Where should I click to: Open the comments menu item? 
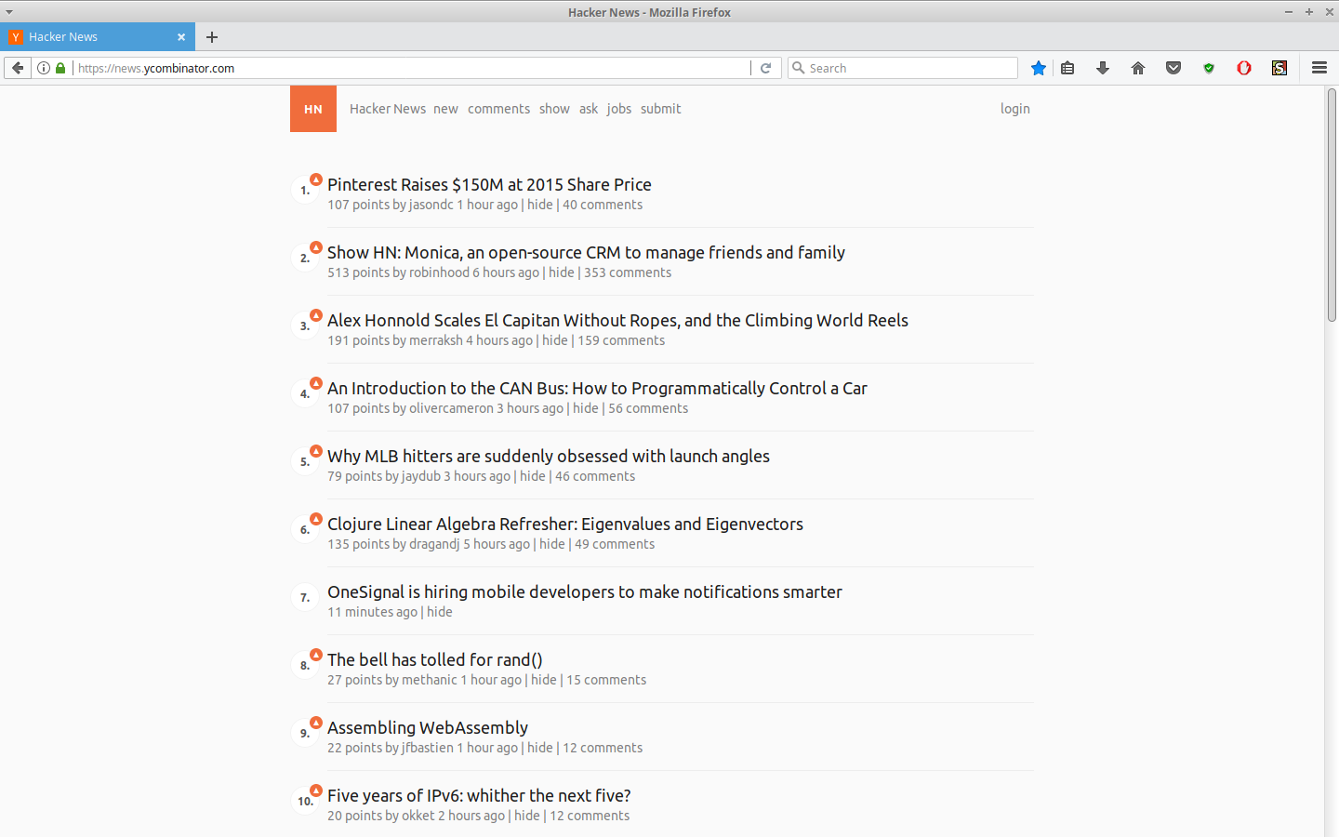[x=498, y=108]
